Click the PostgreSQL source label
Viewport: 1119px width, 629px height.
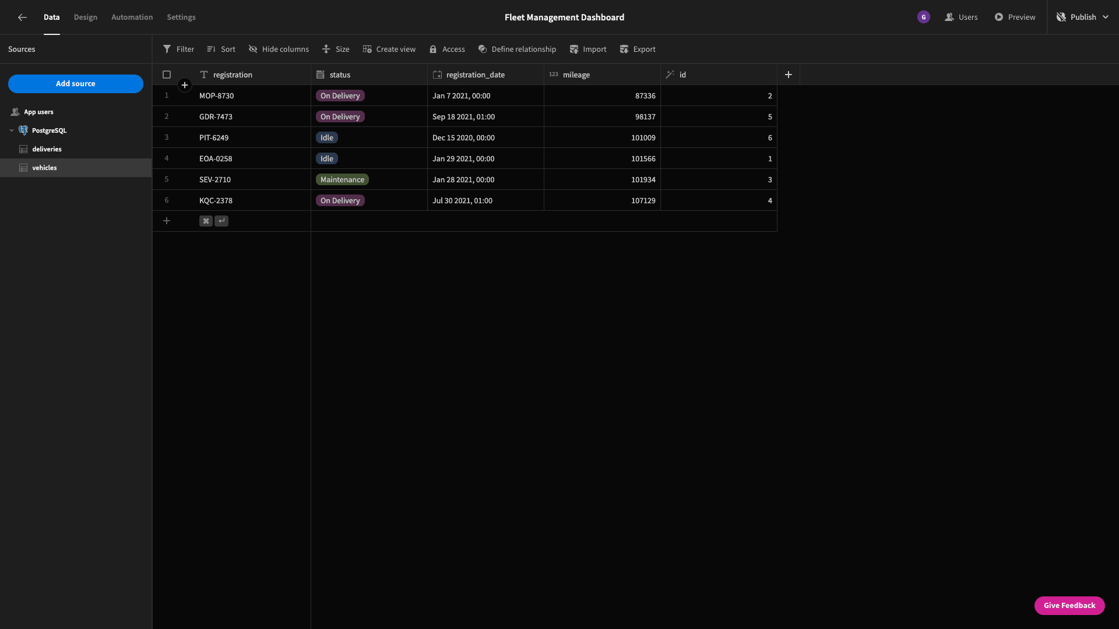[50, 130]
